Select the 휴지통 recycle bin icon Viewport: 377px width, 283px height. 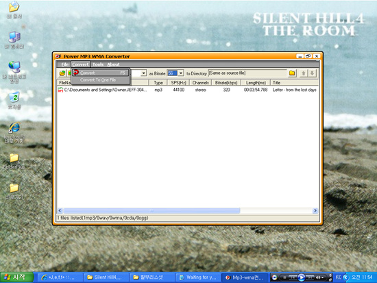coord(14,100)
